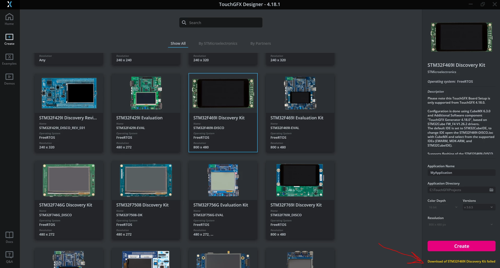Click the 'STM32F769I Discovery Kit' card title
This screenshot has height=268, width=500.
pos(296,205)
